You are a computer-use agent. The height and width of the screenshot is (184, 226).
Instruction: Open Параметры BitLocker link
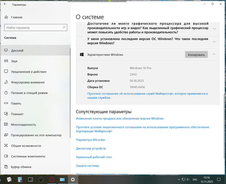91,140
